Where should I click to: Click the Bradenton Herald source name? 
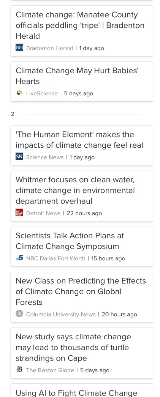coord(49,48)
